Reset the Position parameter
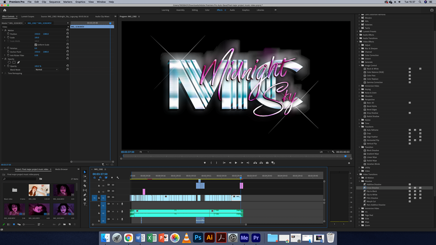The height and width of the screenshot is (245, 436). [x=68, y=34]
